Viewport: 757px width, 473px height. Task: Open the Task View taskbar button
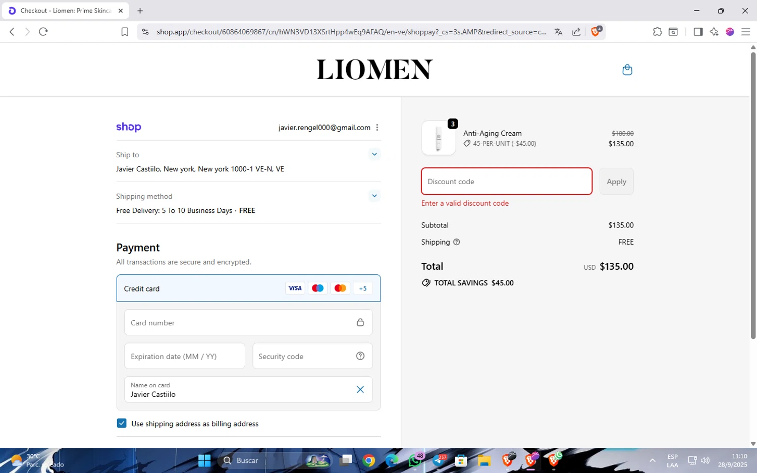tap(346, 460)
